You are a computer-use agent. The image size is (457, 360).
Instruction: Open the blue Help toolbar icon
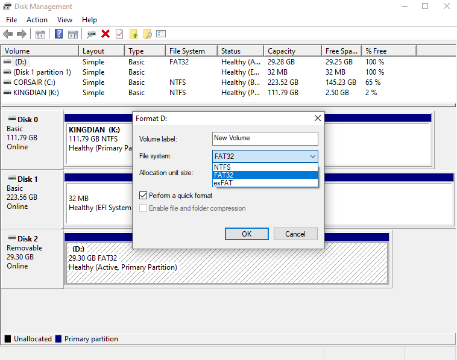58,34
